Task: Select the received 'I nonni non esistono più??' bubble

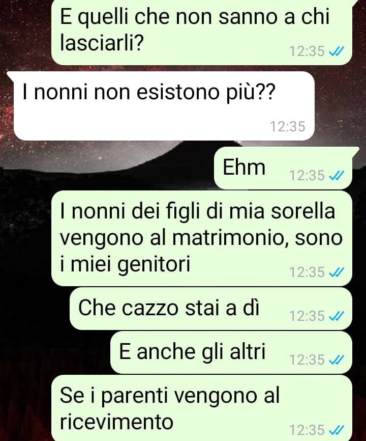Action: [x=164, y=106]
